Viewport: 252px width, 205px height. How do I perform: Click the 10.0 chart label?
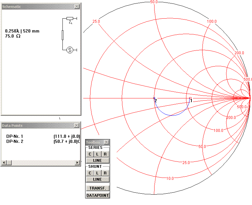click(170, 179)
